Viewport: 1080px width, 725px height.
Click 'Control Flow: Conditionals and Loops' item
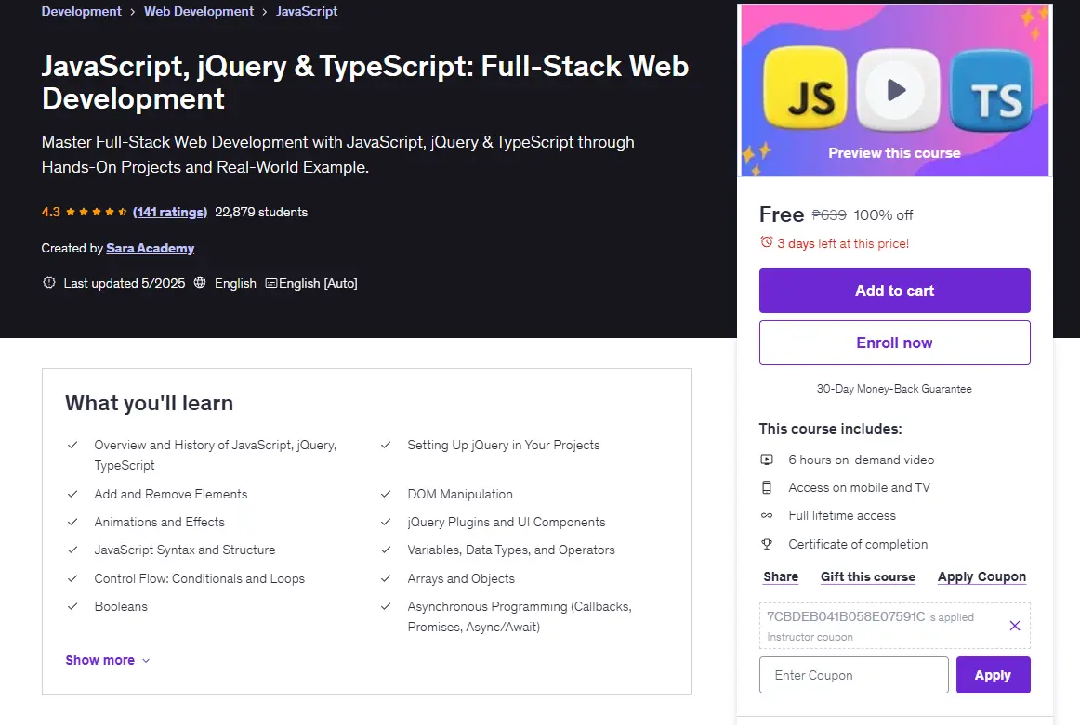[x=199, y=578]
